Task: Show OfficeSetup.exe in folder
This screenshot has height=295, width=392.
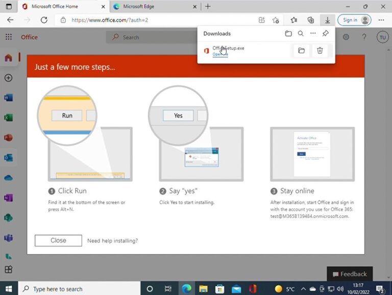Action: [x=301, y=51]
